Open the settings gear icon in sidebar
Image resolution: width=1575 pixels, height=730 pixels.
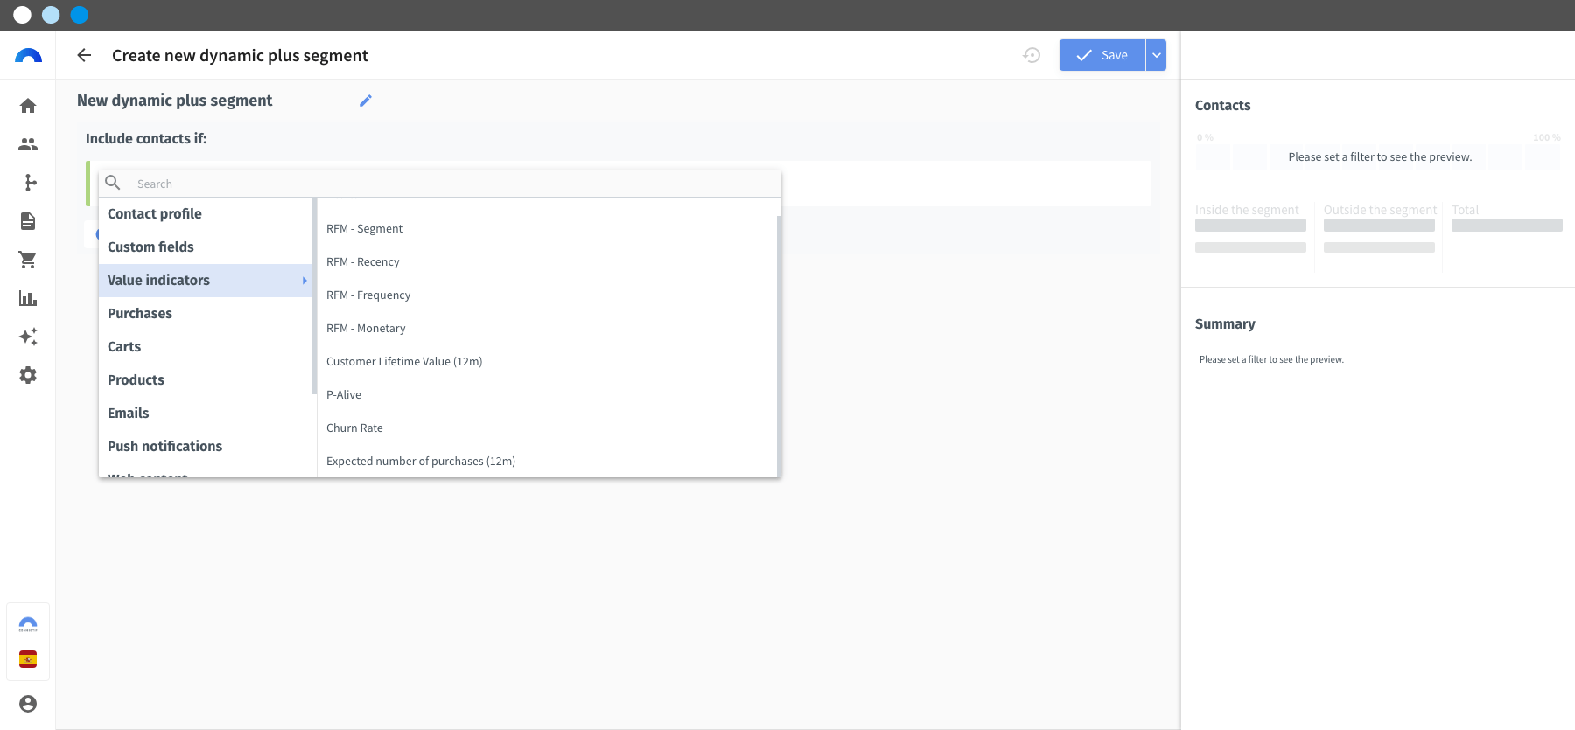(x=28, y=375)
